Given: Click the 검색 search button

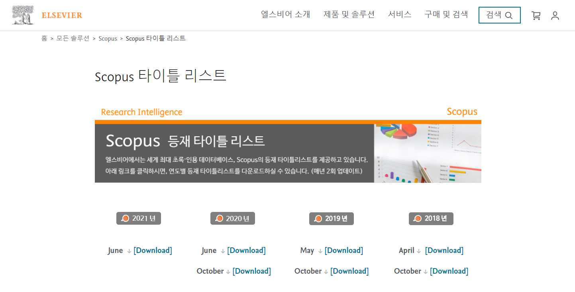Looking at the screenshot, I should click(x=500, y=15).
